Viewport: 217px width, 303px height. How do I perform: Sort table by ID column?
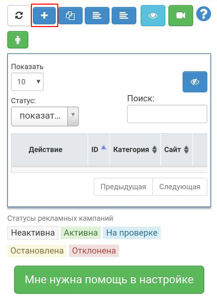98,149
